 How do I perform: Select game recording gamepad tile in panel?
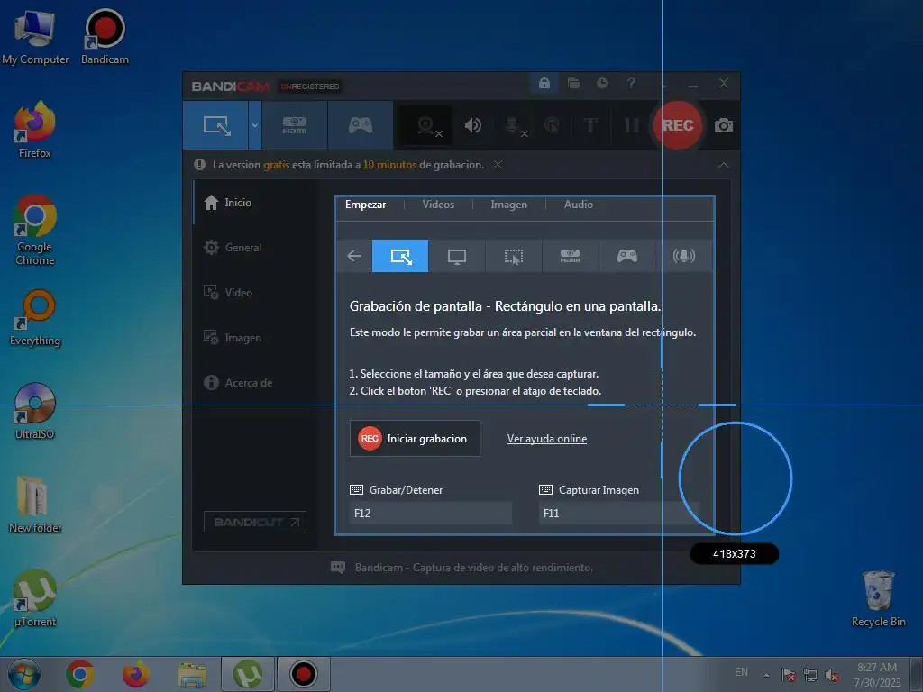coord(627,256)
